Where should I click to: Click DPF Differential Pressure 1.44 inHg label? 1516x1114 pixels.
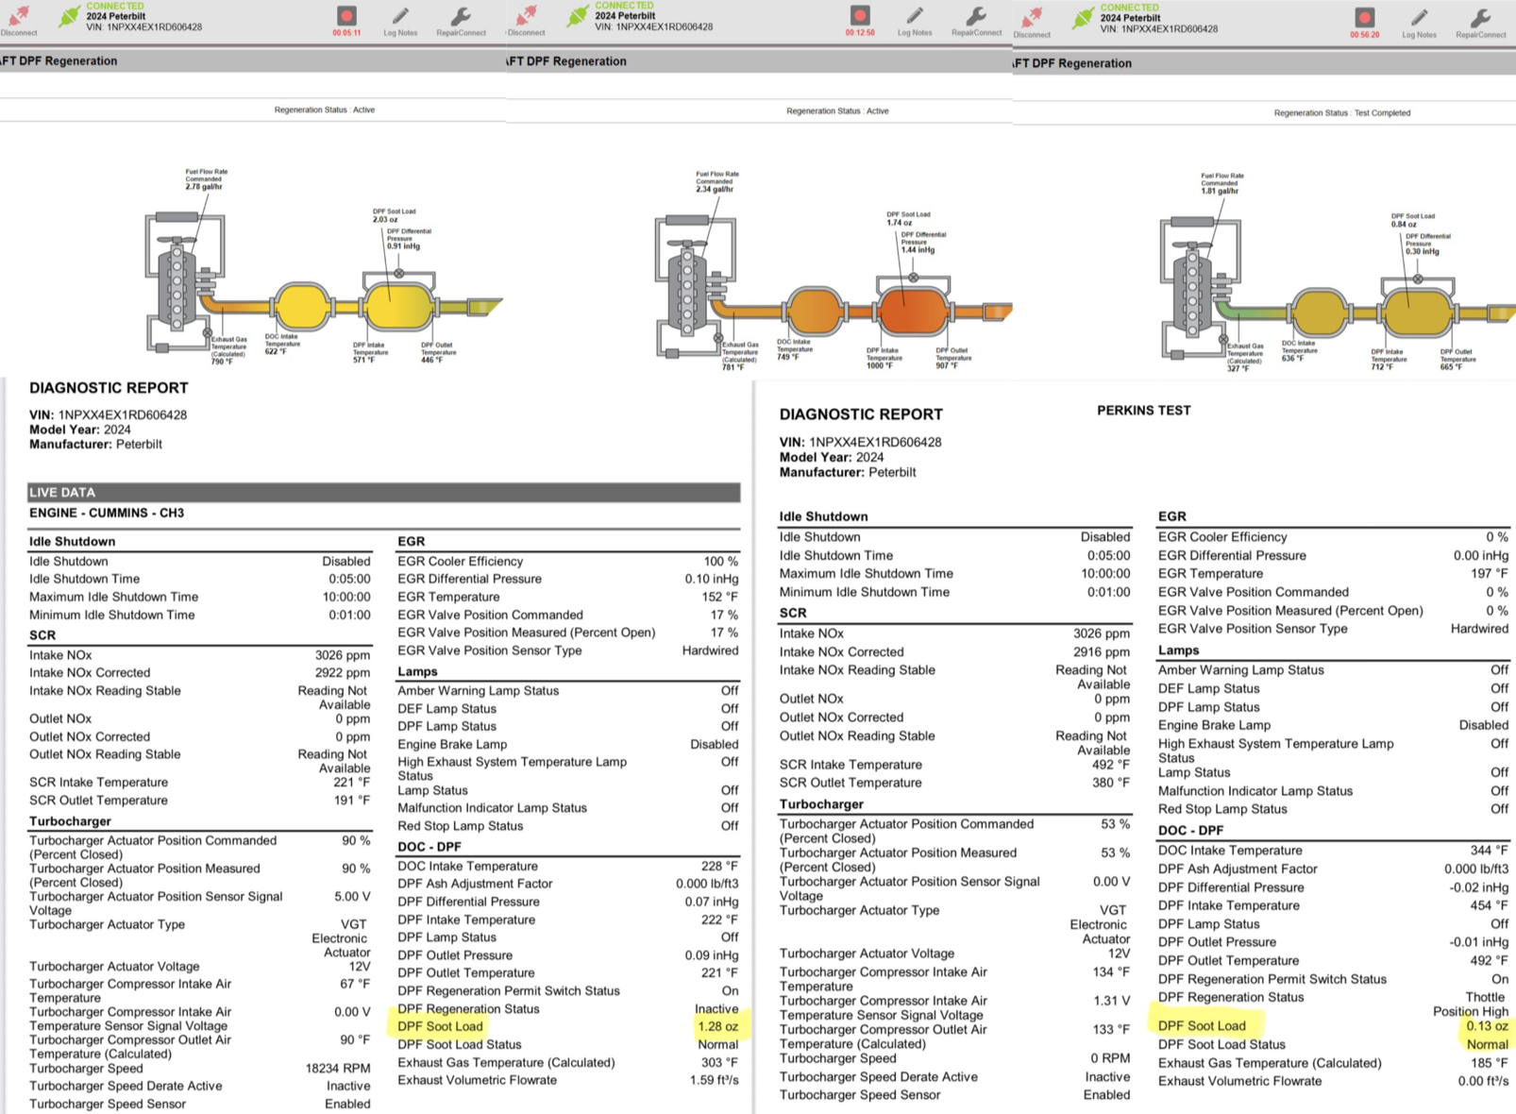coord(922,243)
